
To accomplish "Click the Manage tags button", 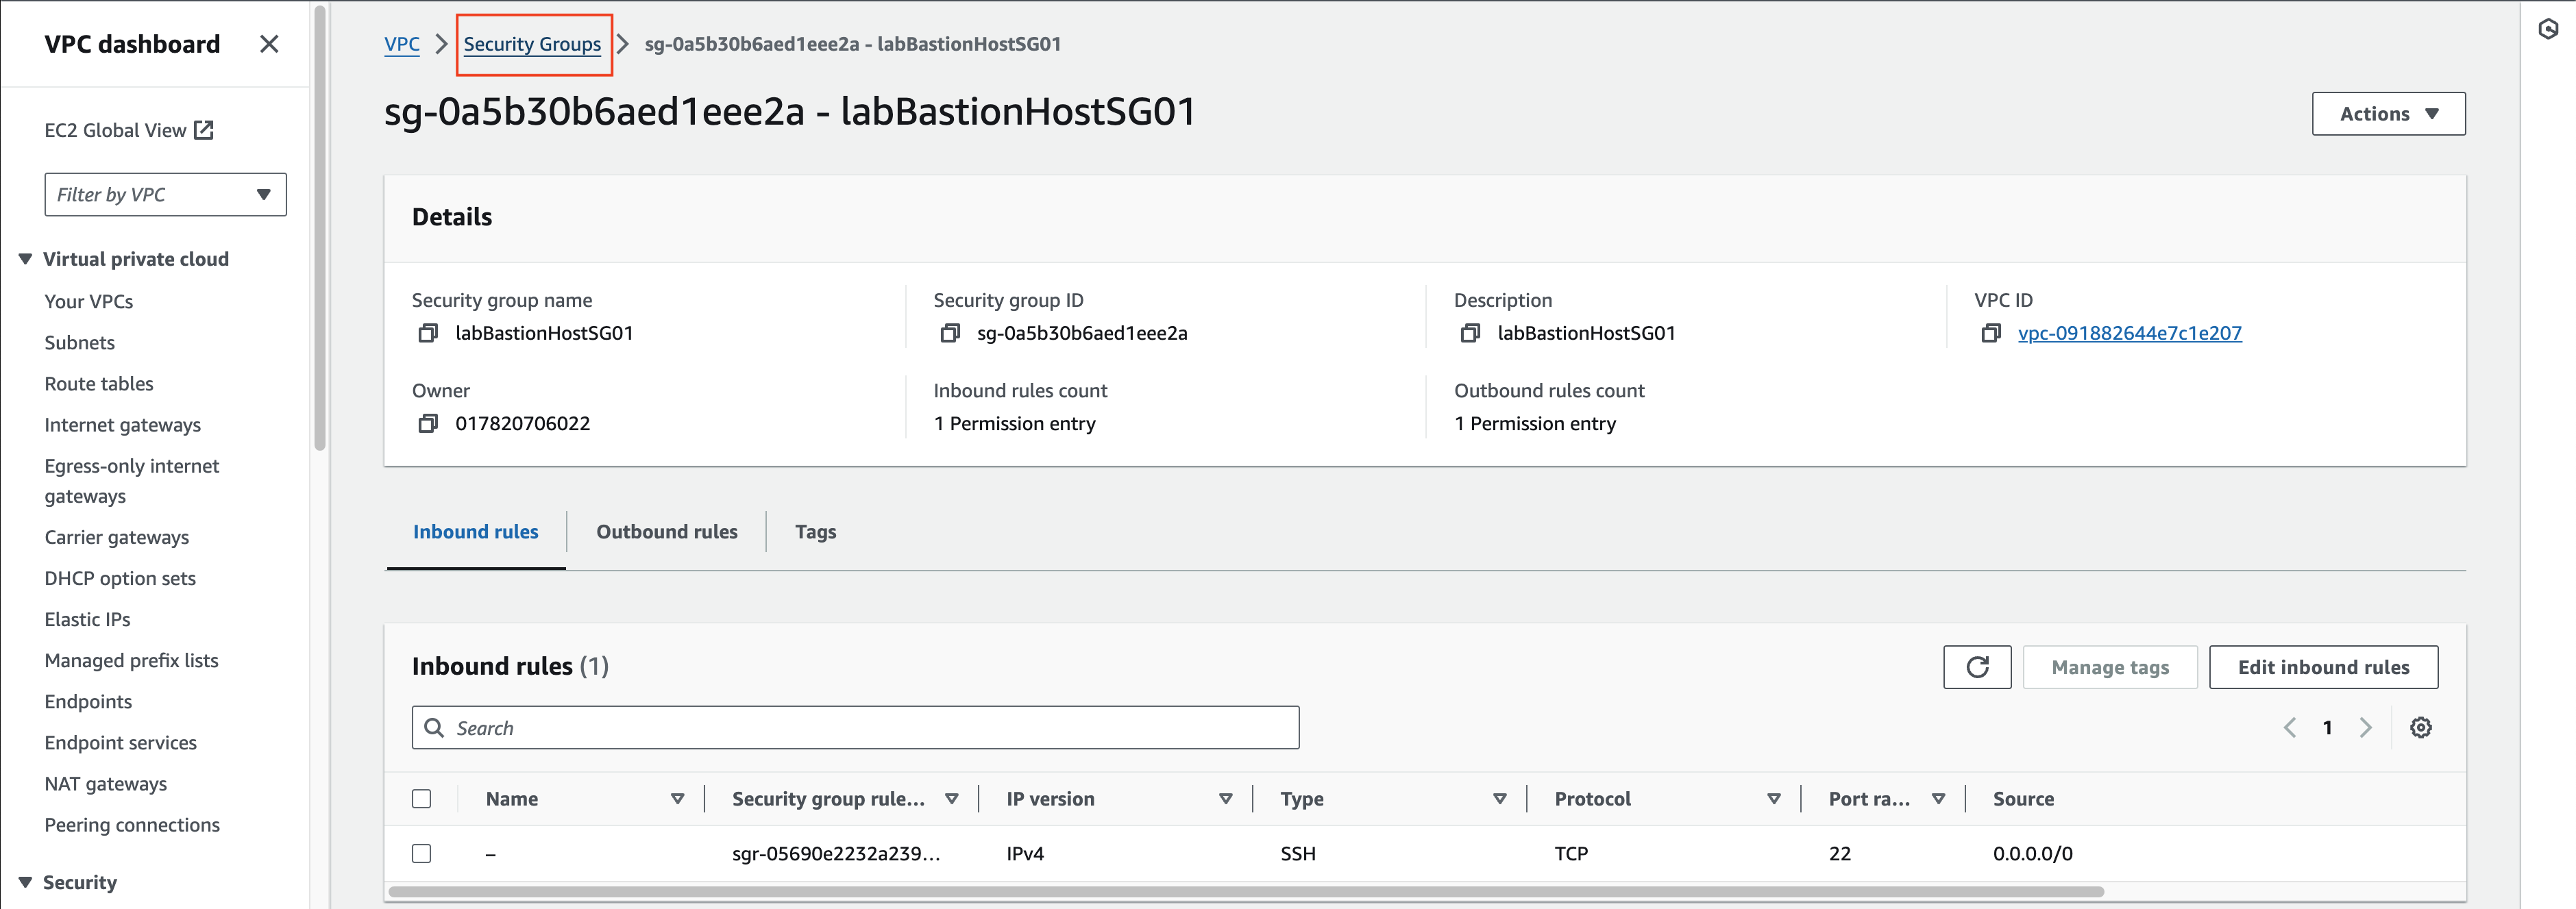I will coord(2110,667).
